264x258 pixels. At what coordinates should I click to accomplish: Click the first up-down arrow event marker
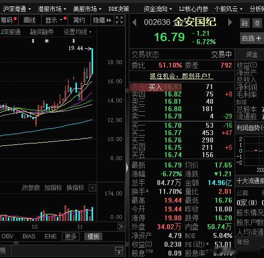tap(33, 41)
